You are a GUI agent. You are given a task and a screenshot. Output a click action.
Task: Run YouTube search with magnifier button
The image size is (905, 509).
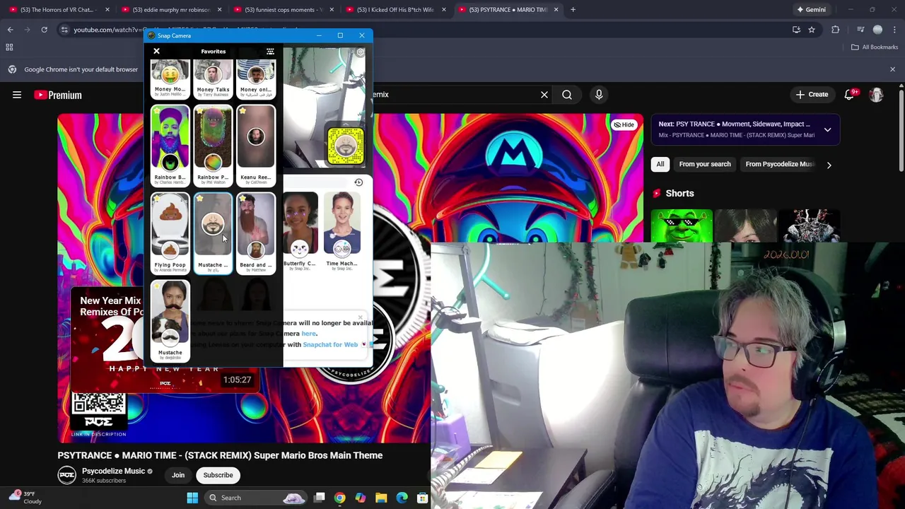(x=567, y=94)
